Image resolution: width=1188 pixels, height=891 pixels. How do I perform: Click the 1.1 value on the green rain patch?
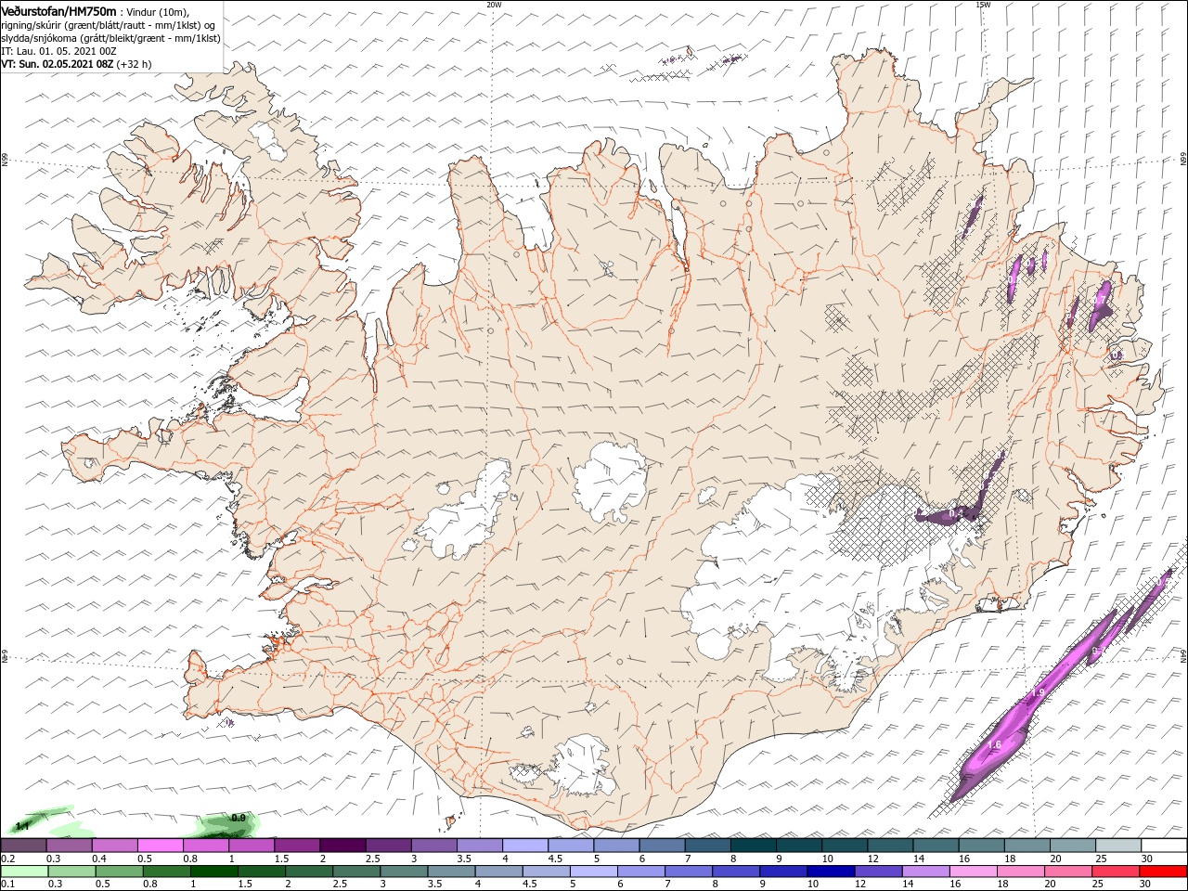23,825
